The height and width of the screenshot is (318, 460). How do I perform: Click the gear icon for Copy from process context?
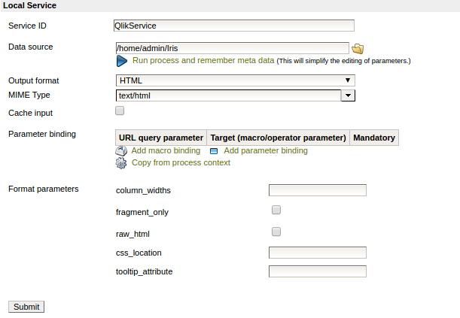[x=122, y=162]
